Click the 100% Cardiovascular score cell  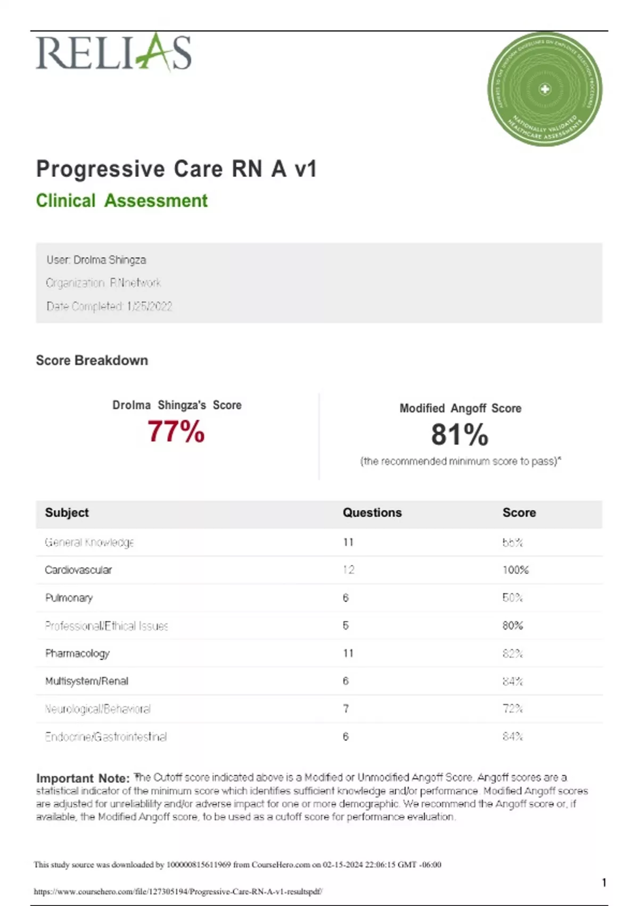pos(515,570)
